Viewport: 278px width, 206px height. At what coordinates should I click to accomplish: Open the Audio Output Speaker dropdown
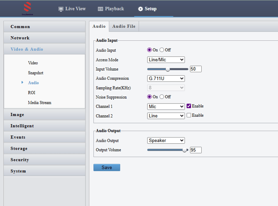tap(166, 140)
